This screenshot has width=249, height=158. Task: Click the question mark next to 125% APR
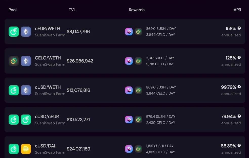tap(239, 58)
